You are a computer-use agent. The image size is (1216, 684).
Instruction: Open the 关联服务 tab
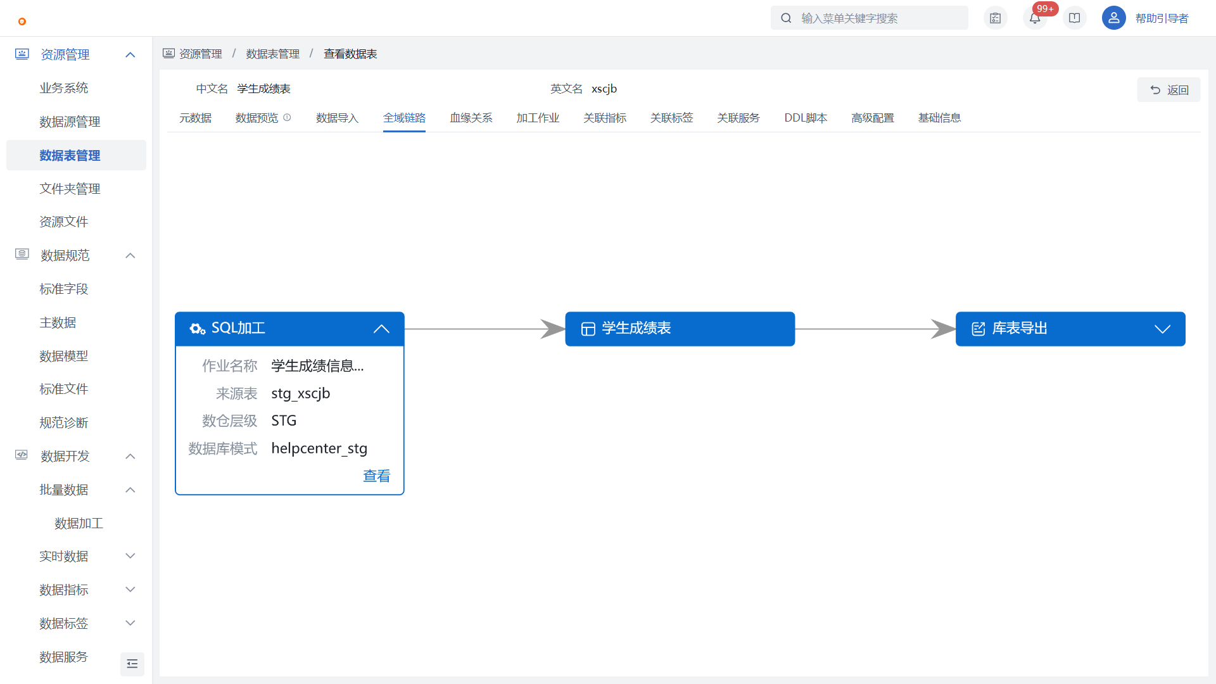click(x=738, y=118)
